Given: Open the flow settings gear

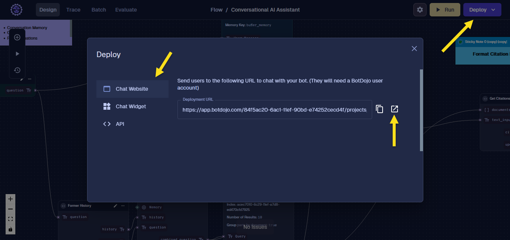Looking at the screenshot, I should (x=420, y=10).
